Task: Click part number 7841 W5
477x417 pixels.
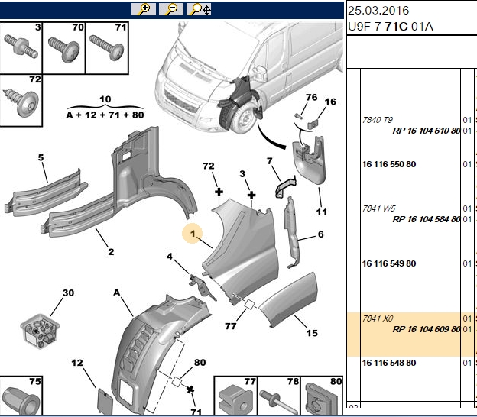Action: click(378, 208)
